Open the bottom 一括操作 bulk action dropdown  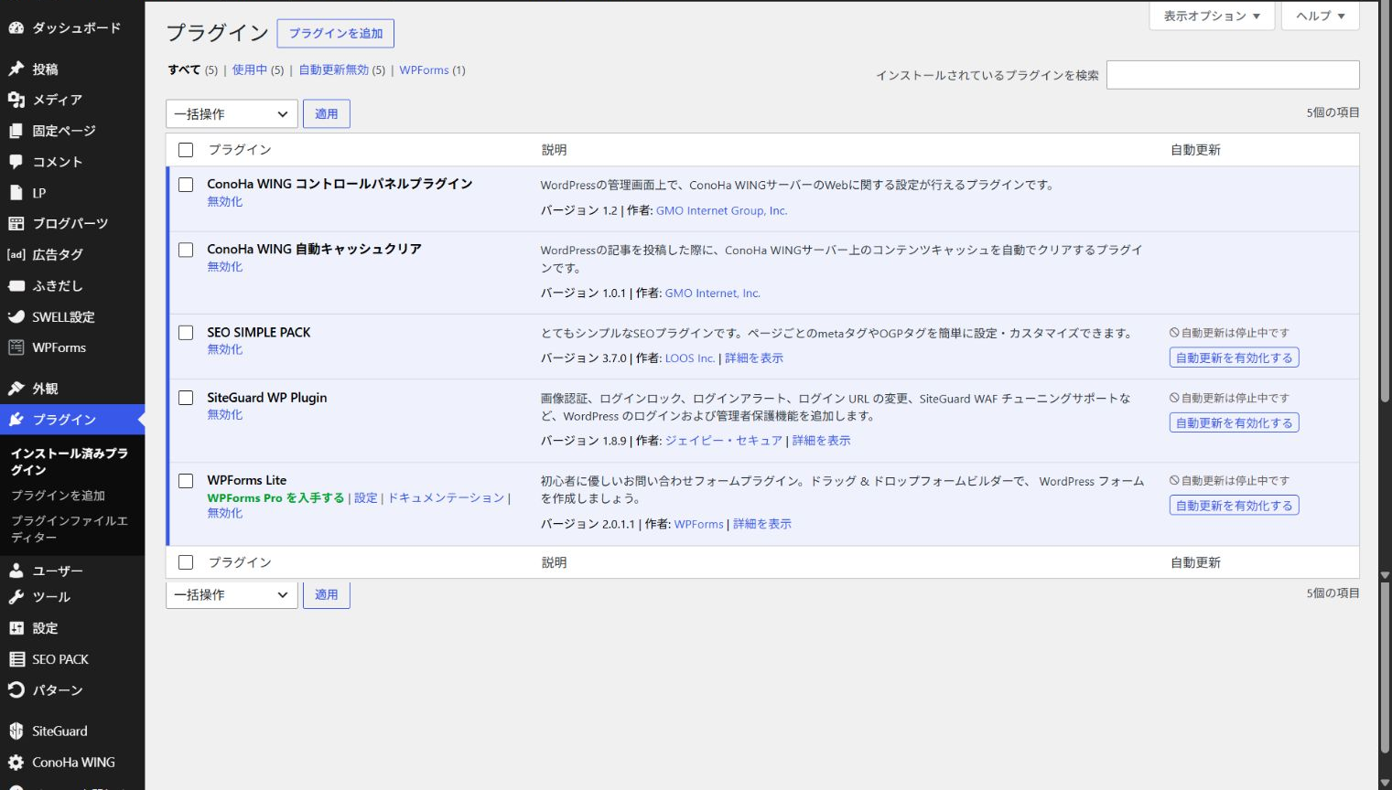pyautogui.click(x=232, y=595)
